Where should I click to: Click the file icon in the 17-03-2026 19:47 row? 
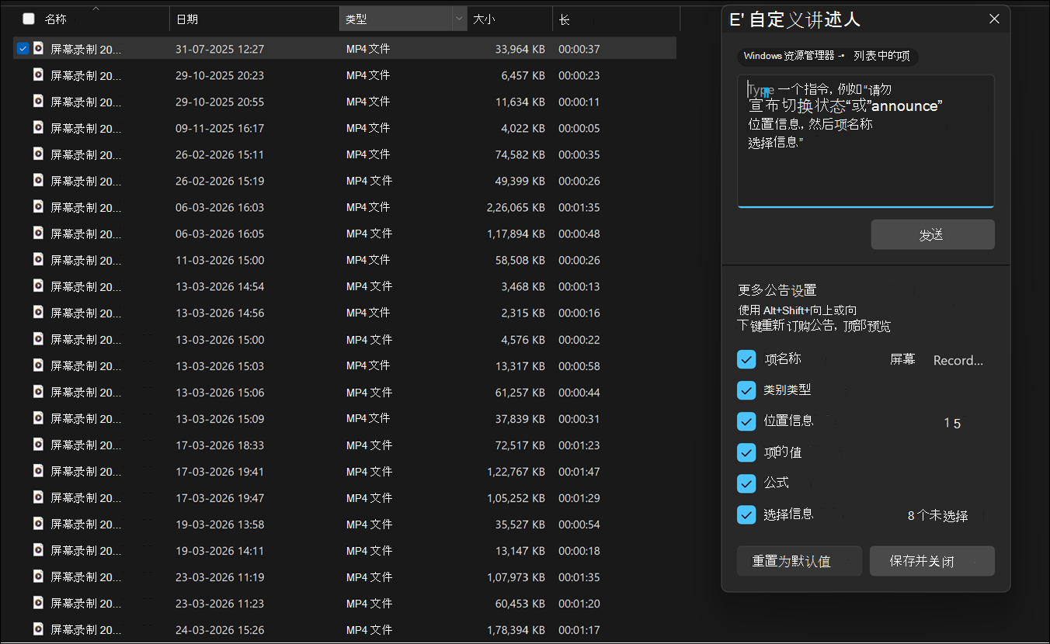click(x=37, y=497)
